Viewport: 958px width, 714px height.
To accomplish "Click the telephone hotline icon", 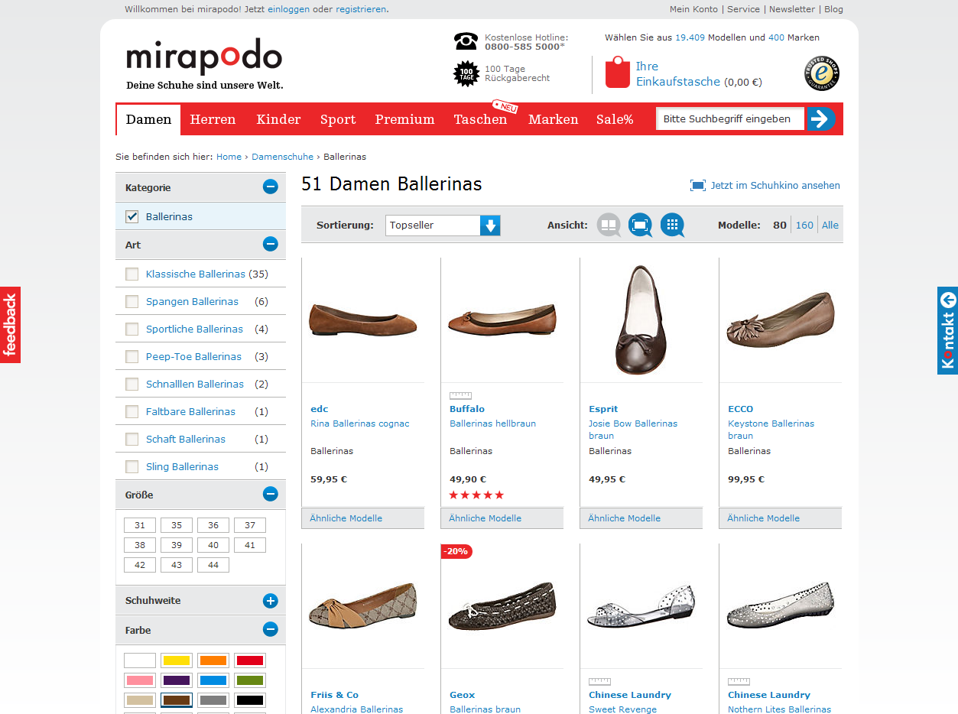I will pyautogui.click(x=466, y=41).
